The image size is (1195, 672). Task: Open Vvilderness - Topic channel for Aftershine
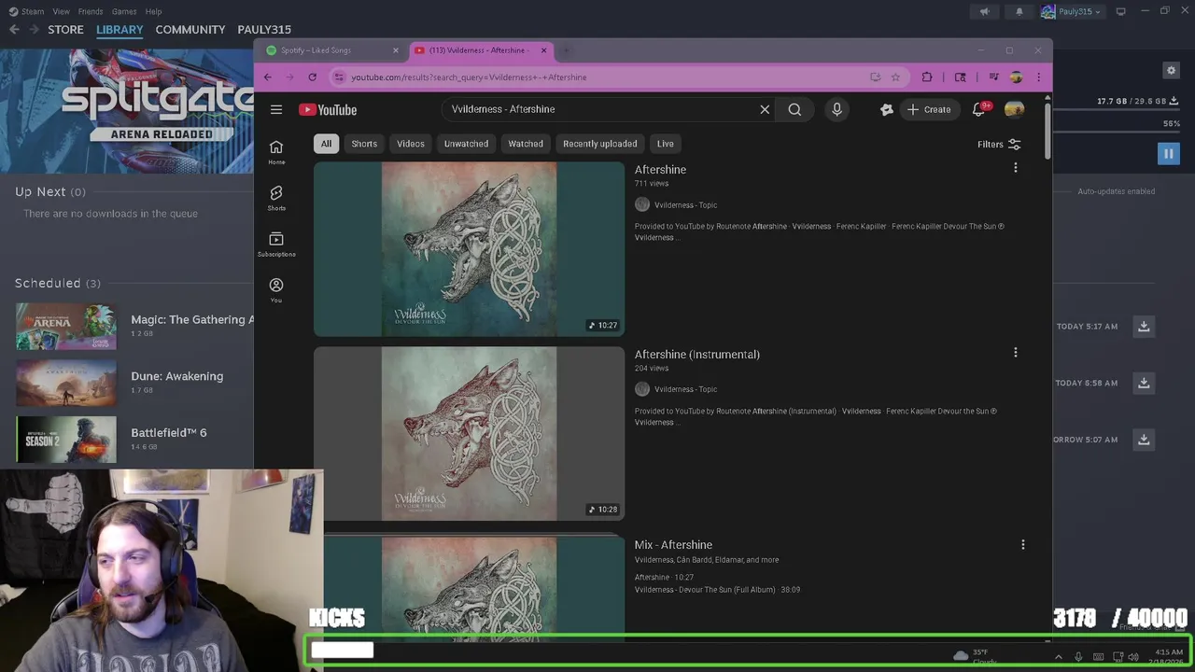[685, 204]
